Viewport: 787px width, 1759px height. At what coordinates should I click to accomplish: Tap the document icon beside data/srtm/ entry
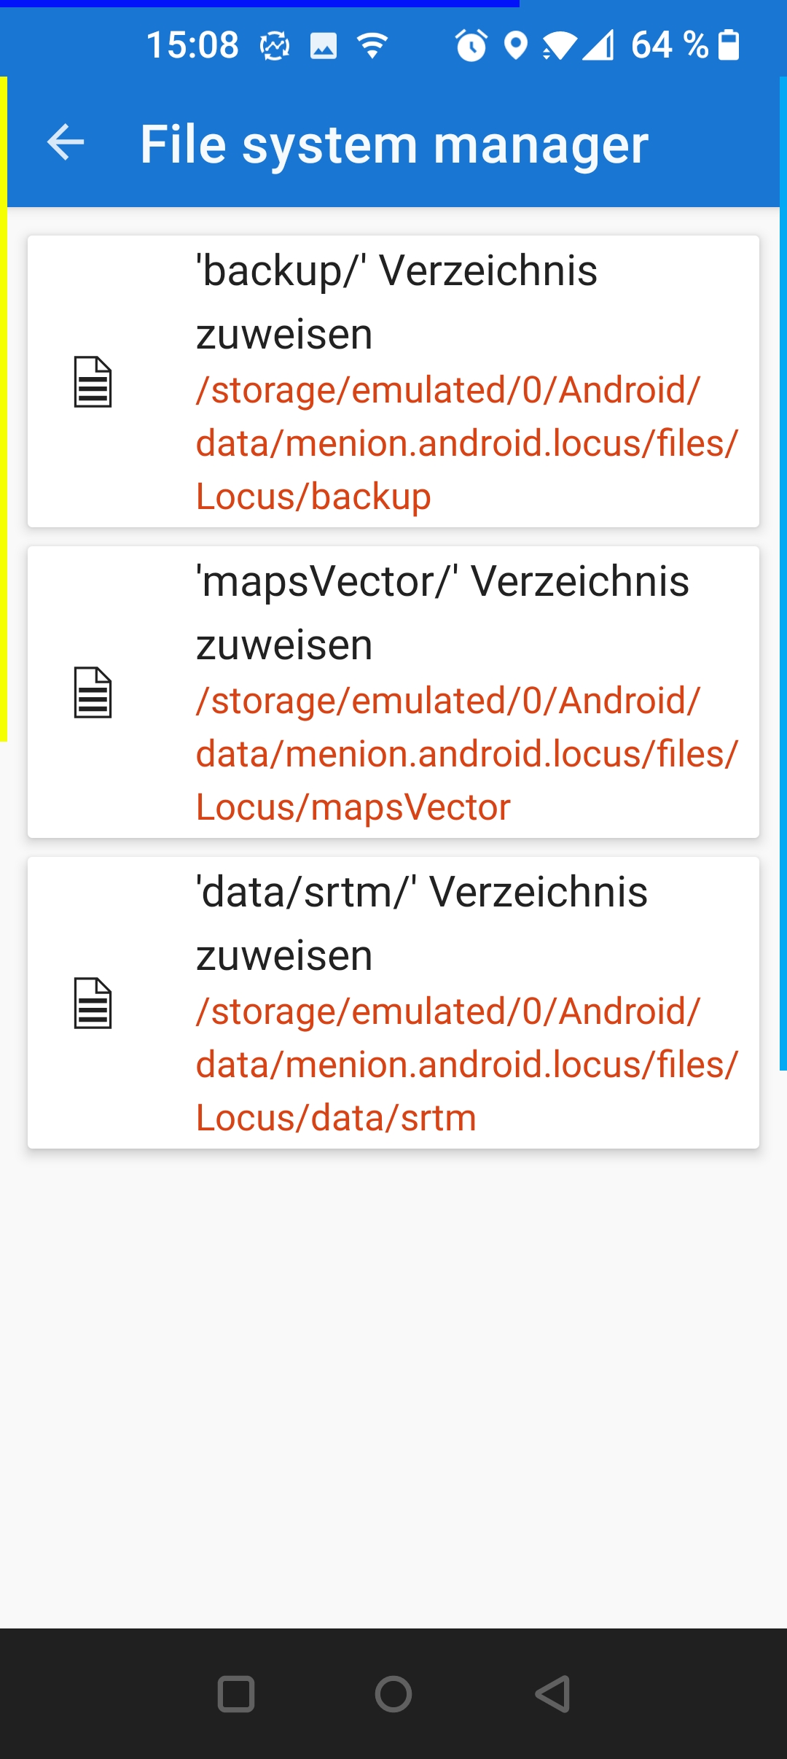(x=93, y=1003)
